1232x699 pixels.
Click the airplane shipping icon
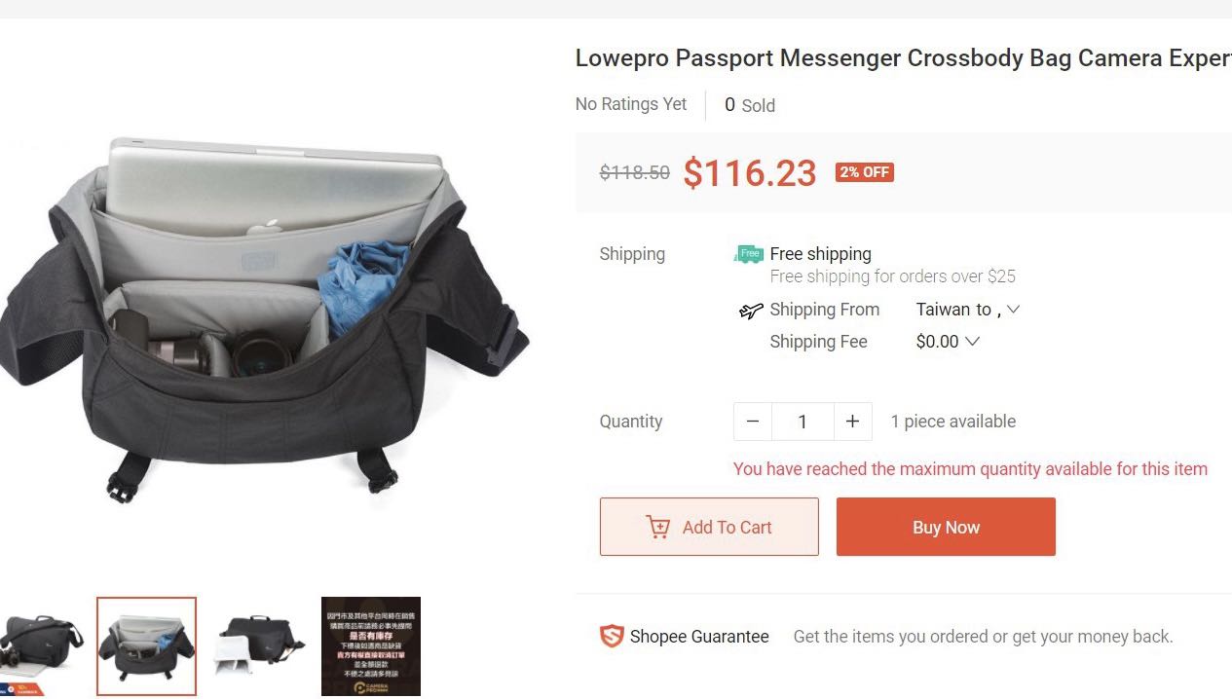click(x=749, y=310)
